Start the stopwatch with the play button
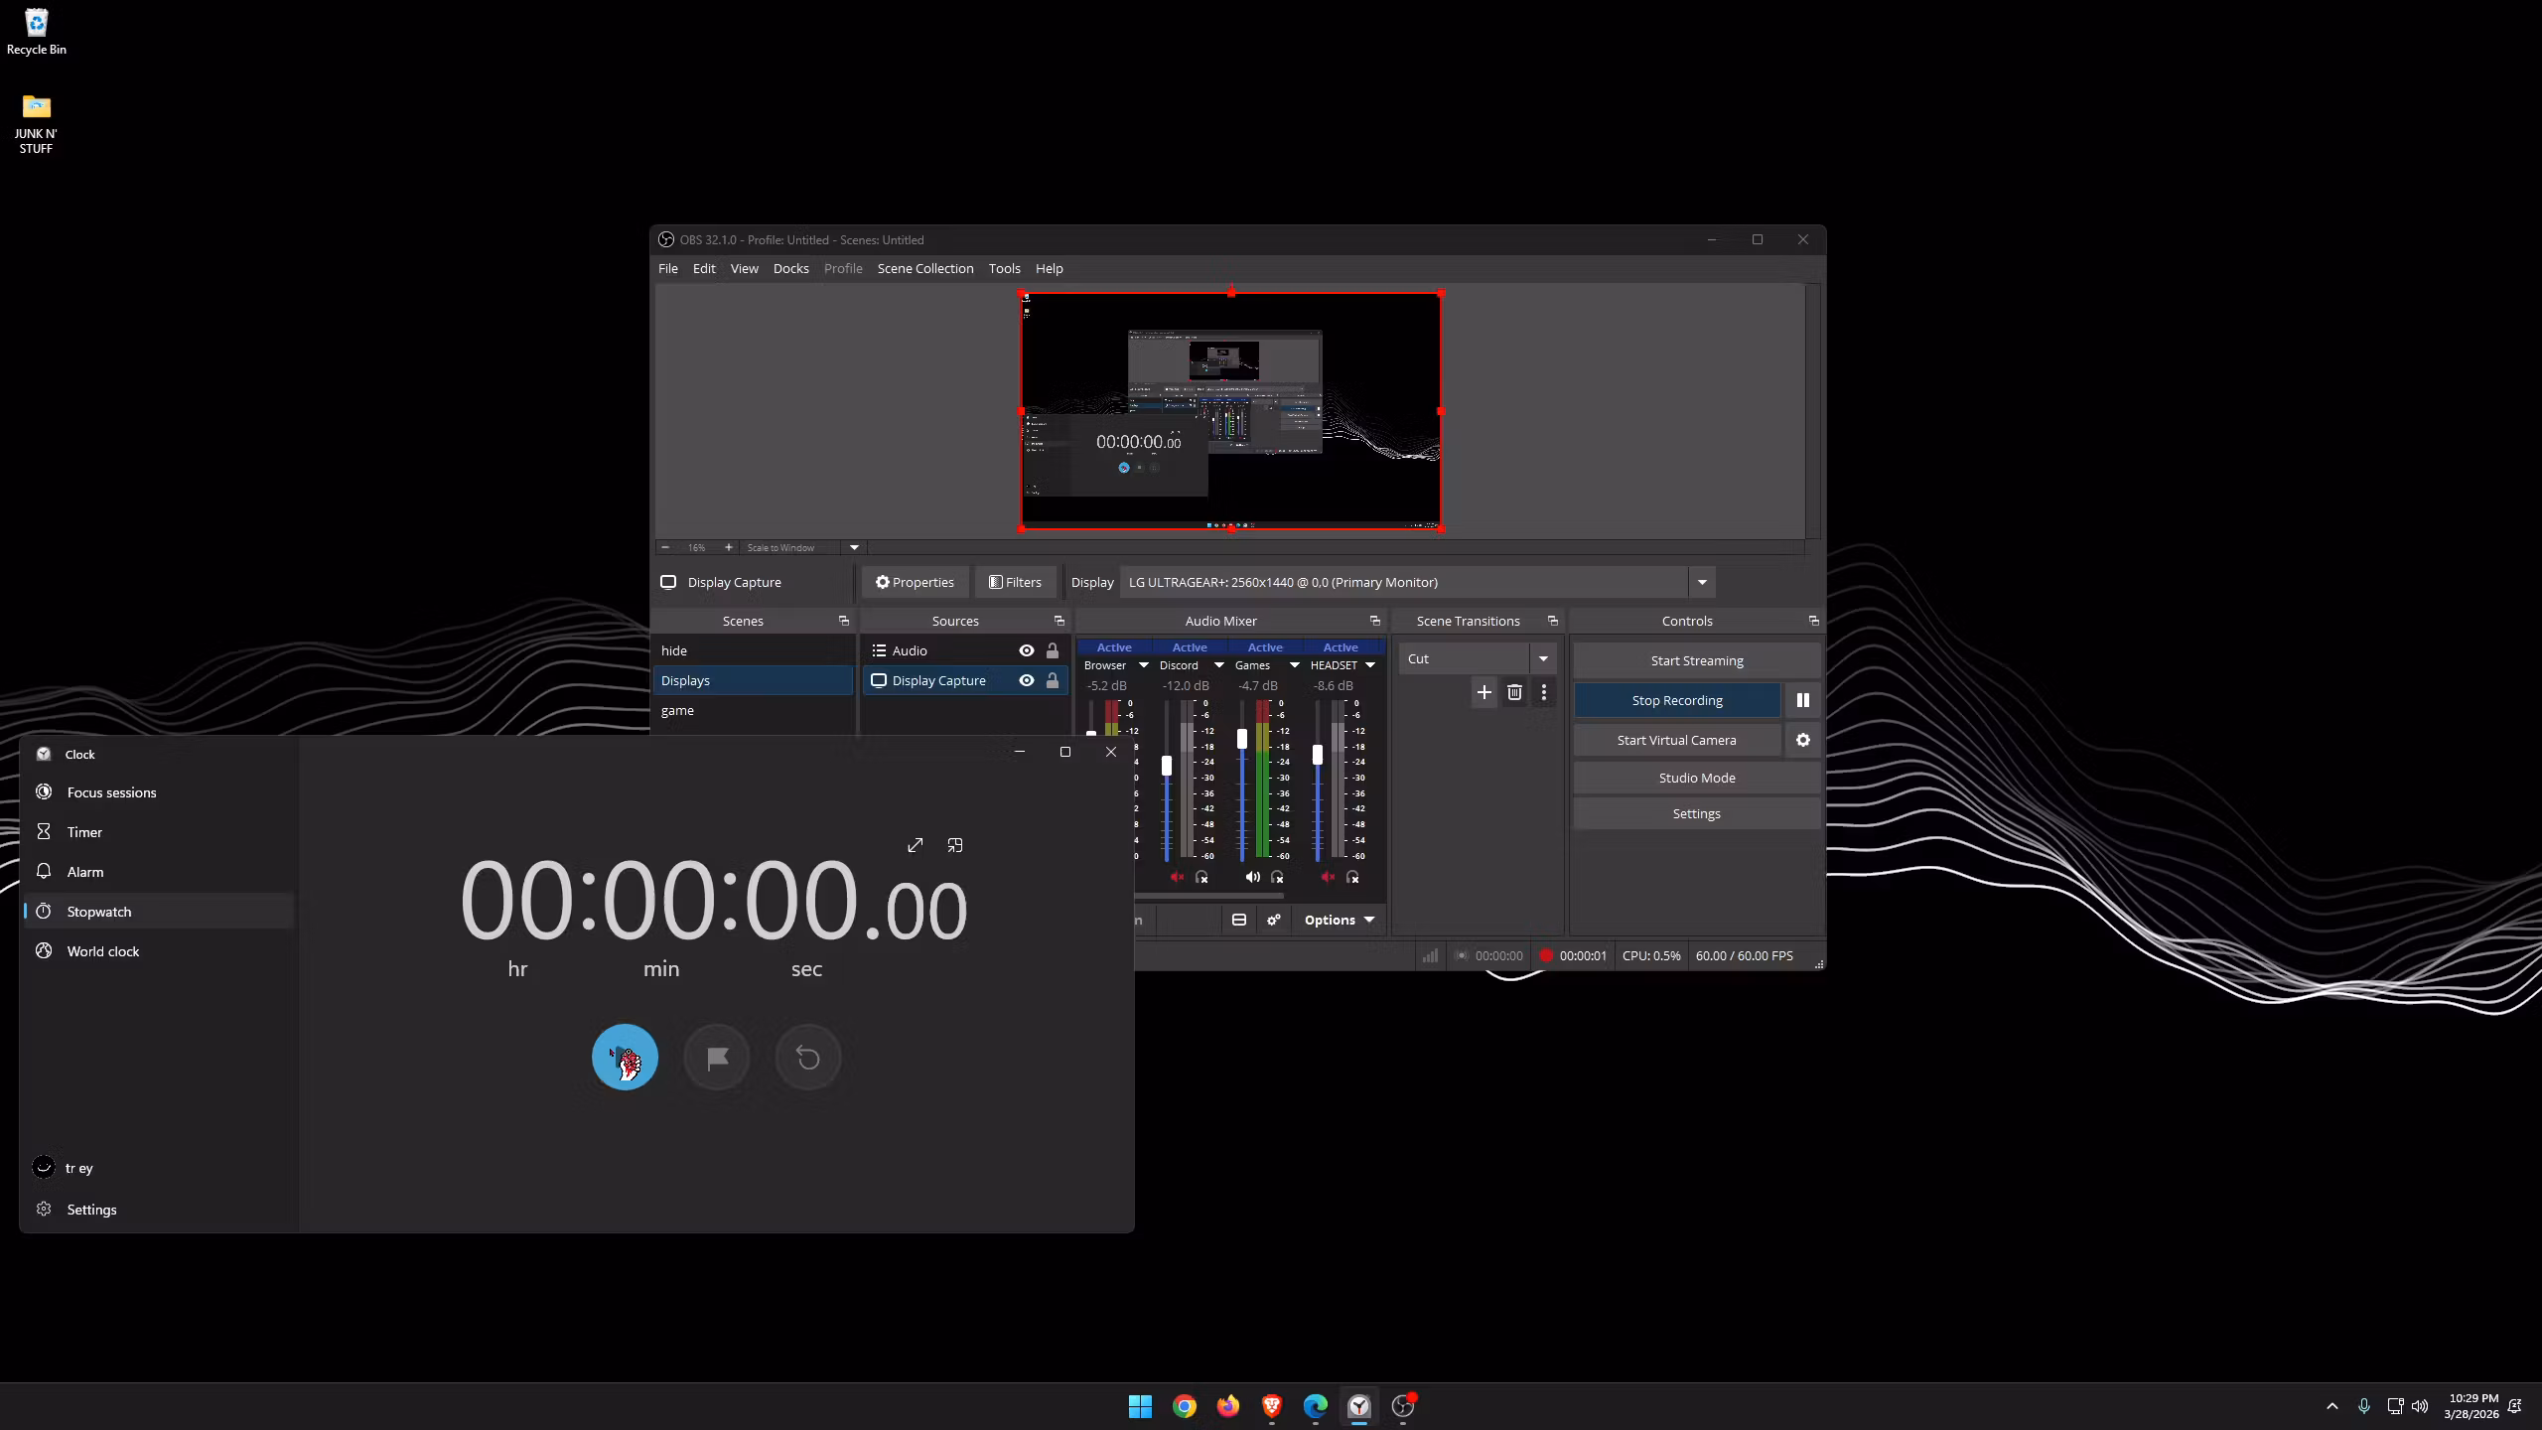This screenshot has width=2542, height=1430. pyautogui.click(x=625, y=1057)
